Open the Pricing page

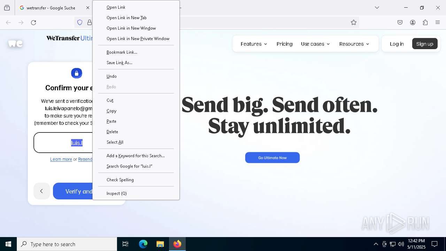tap(284, 44)
